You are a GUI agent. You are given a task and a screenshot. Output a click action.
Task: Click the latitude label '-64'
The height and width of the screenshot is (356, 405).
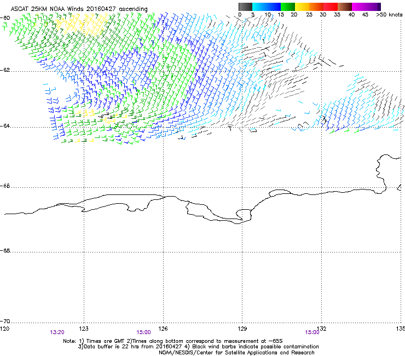(x=5, y=126)
